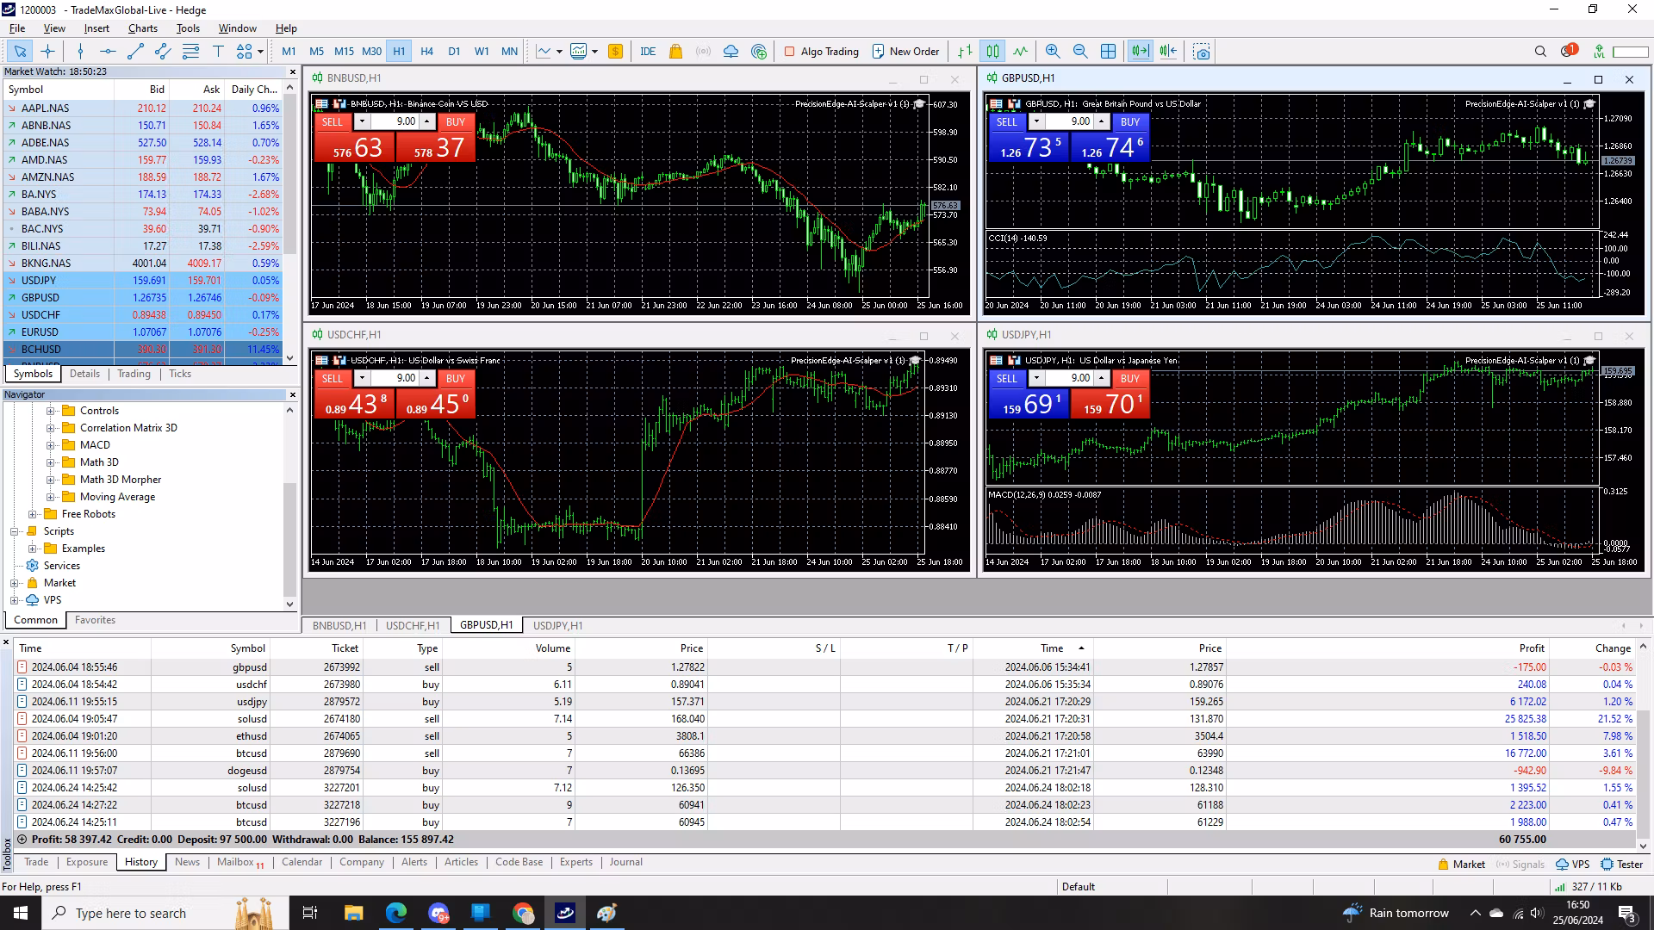This screenshot has width=1654, height=930.
Task: Toggle Algo Trading on or off
Action: [x=821, y=52]
